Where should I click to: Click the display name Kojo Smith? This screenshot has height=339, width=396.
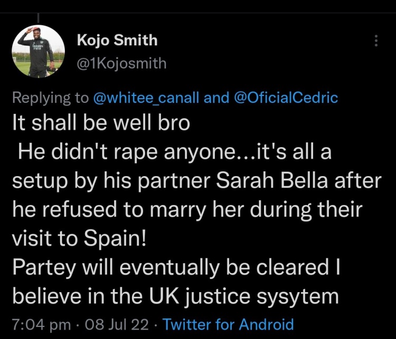click(117, 41)
